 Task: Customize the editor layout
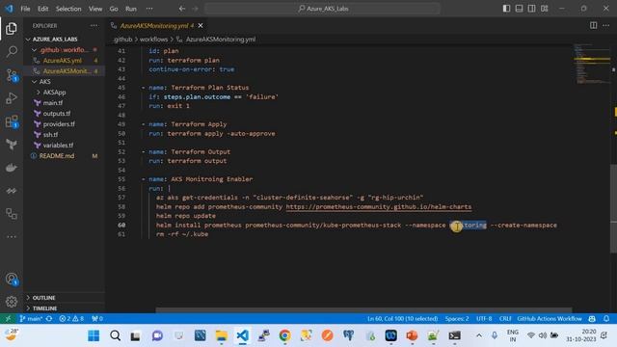point(544,9)
